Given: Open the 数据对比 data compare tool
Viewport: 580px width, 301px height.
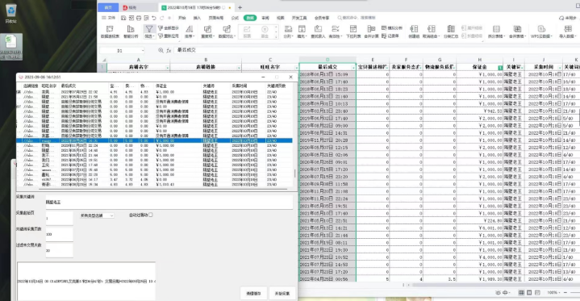Looking at the screenshot, I should pos(227,31).
